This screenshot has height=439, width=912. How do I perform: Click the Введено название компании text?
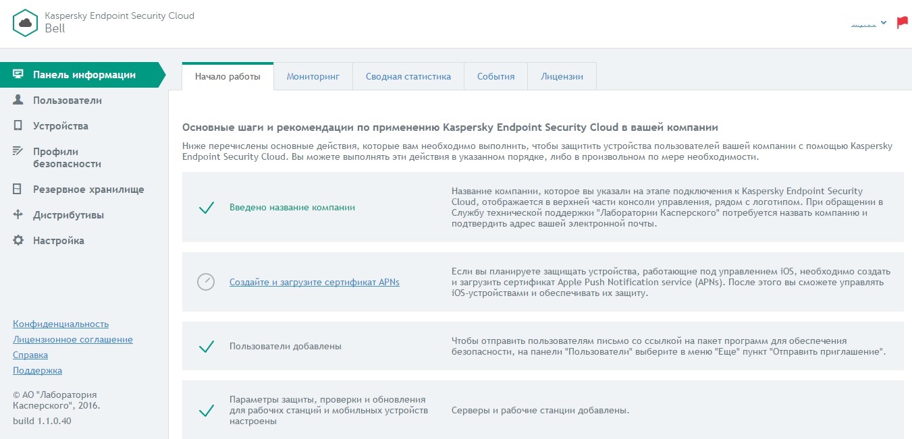(x=292, y=208)
